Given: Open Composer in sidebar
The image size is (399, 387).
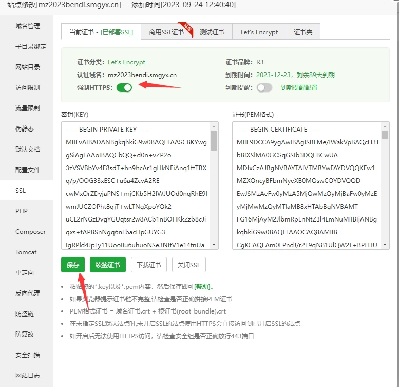Looking at the screenshot, I should (x=30, y=232).
